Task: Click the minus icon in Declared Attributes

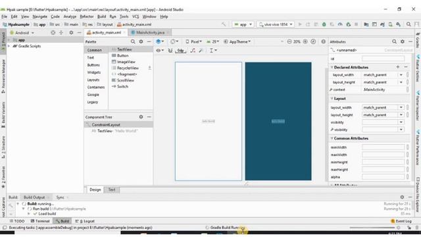Action: [x=406, y=67]
